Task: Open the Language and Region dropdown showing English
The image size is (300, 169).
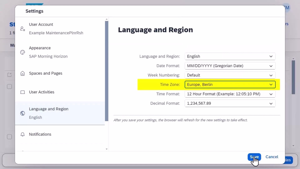Action: 230,56
